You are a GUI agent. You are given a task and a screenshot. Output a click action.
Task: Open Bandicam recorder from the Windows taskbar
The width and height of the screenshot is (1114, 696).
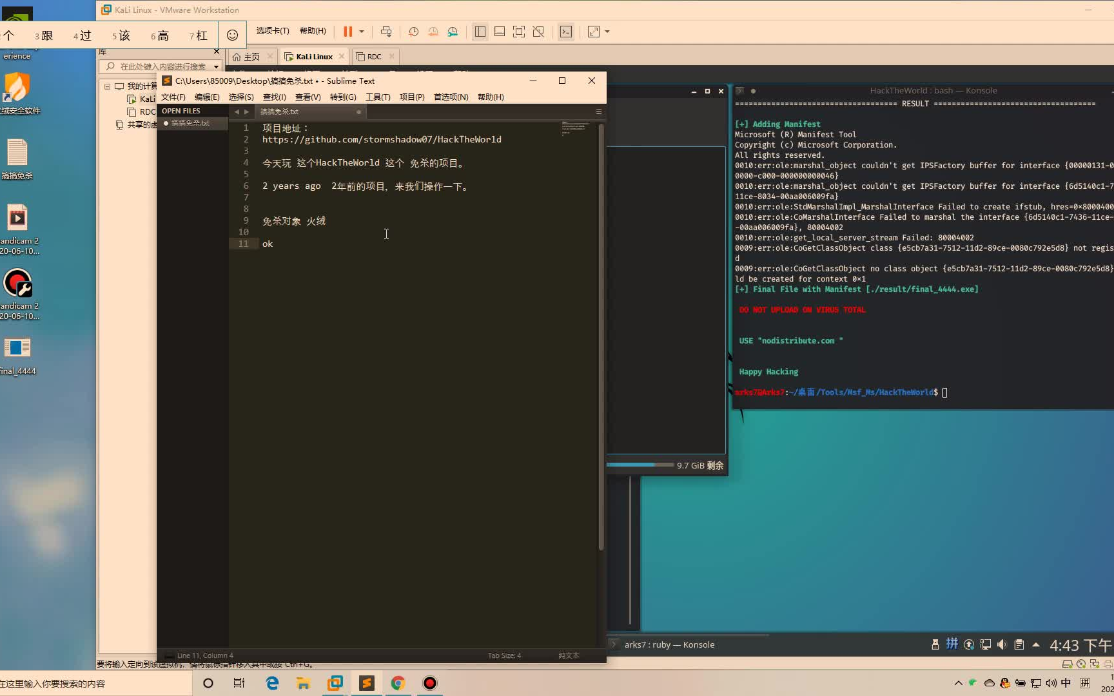[430, 683]
